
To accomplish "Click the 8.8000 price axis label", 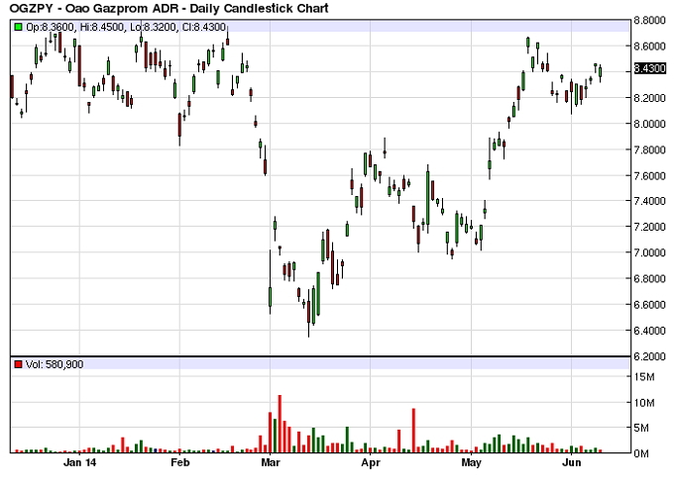I will pyautogui.click(x=649, y=20).
